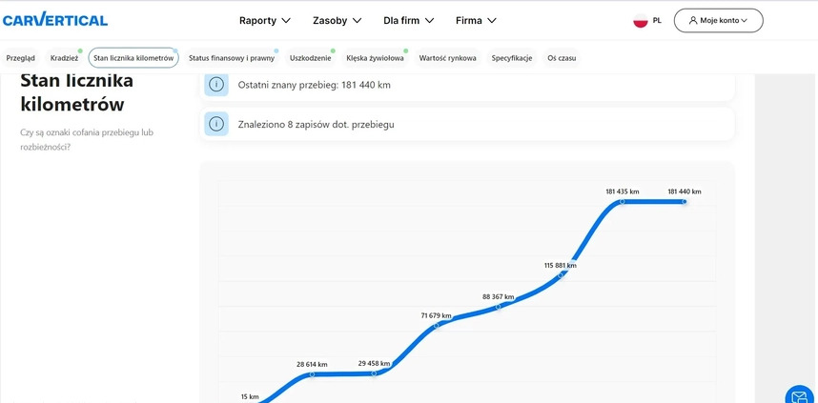The height and width of the screenshot is (403, 818).
Task: Click the Polish flag language icon
Action: click(640, 21)
